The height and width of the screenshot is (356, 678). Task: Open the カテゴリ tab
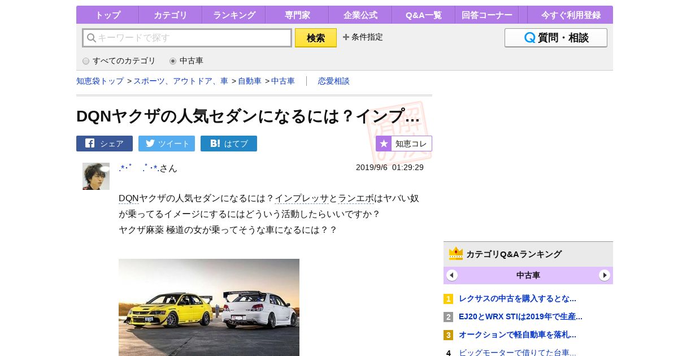coord(170,15)
